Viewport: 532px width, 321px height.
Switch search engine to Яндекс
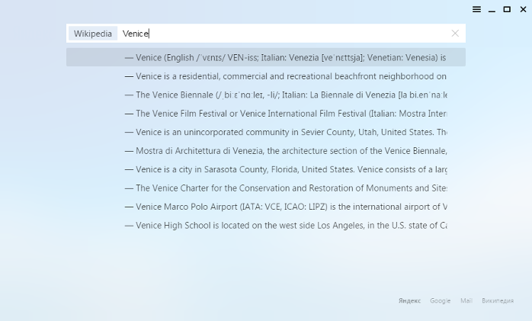click(409, 300)
